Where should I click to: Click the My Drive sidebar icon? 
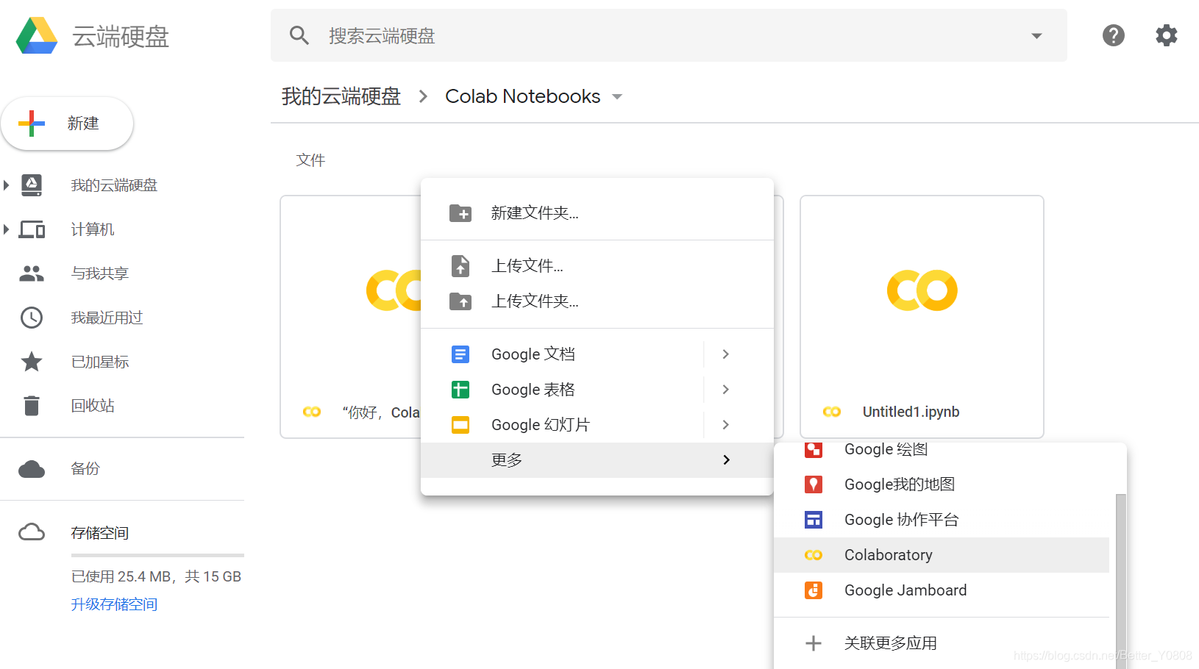32,185
